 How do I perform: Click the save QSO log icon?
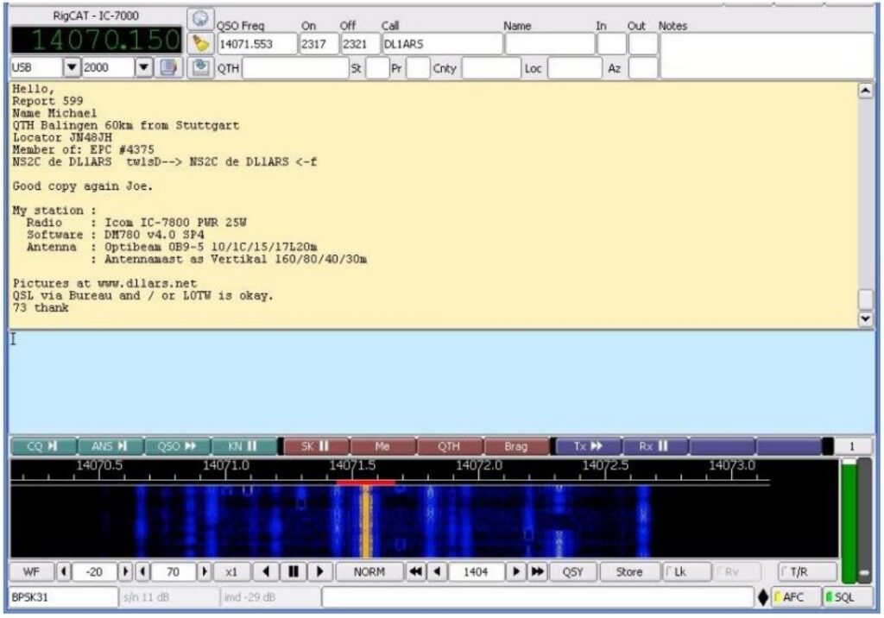click(200, 67)
